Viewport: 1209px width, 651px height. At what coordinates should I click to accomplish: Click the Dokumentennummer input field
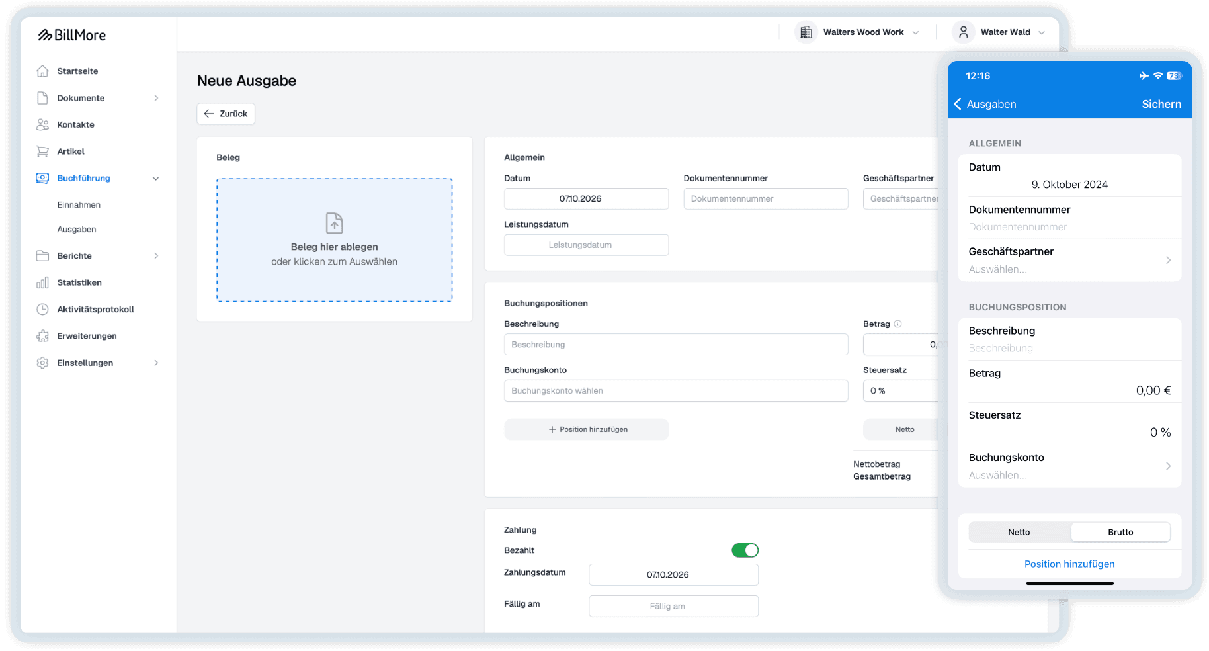tap(766, 199)
